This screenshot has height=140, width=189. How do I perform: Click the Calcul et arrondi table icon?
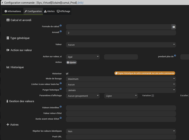(8, 20)
